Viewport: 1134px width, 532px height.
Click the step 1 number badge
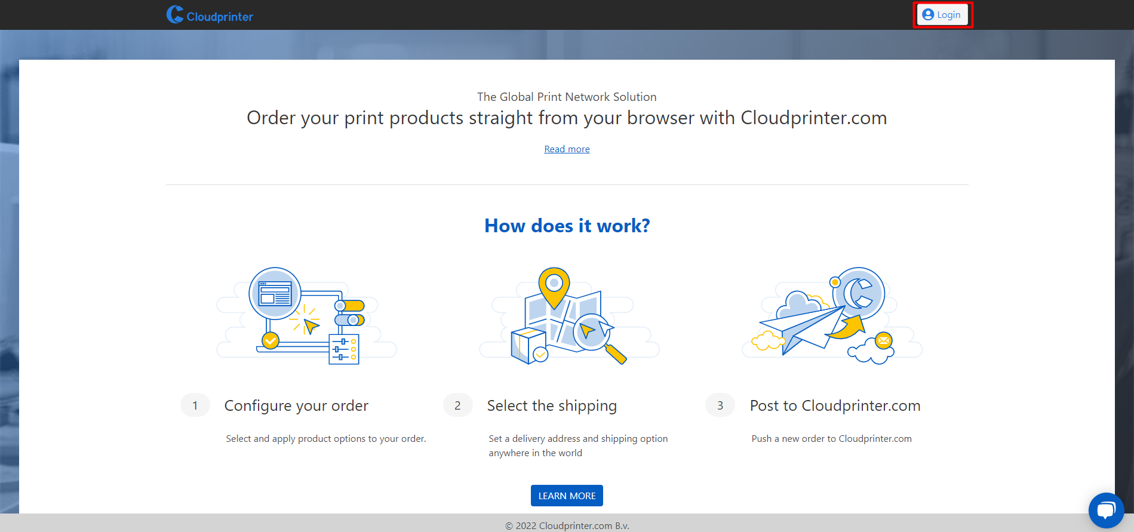coord(195,405)
